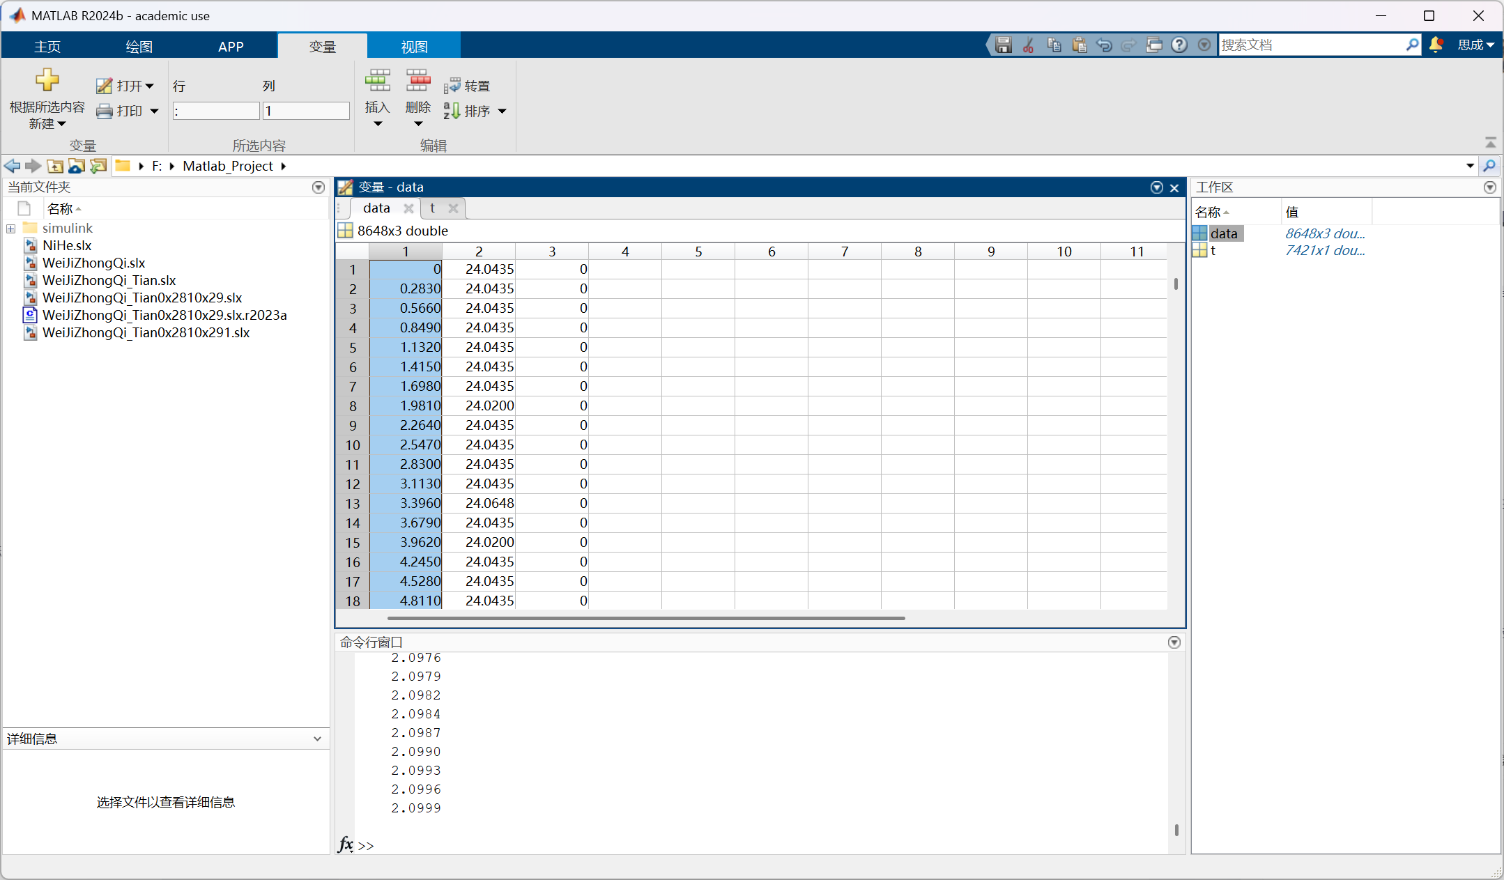
Task: Click the notification bell icon
Action: (1436, 45)
